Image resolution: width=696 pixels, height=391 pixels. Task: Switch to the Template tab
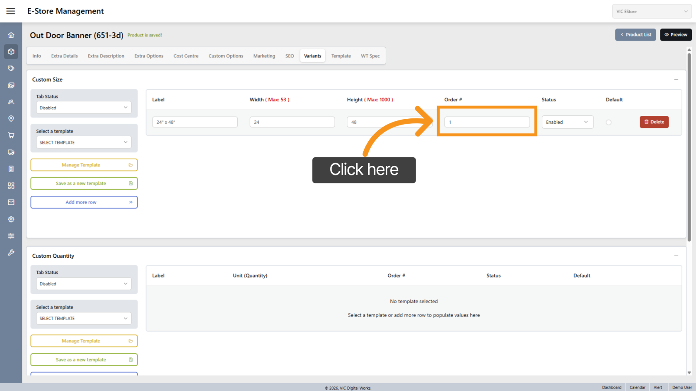point(341,56)
